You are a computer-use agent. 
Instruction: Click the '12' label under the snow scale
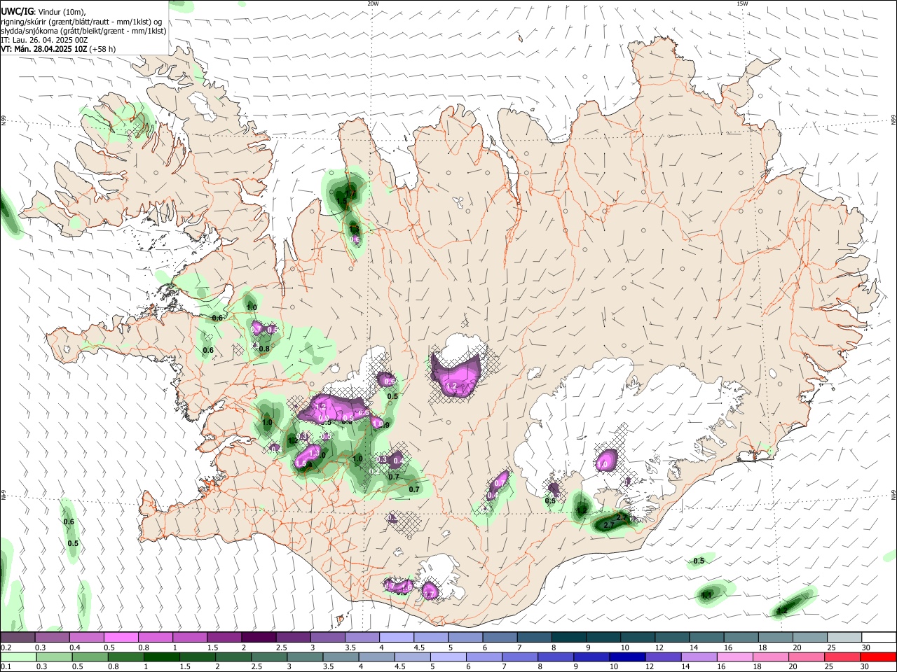coord(658,647)
